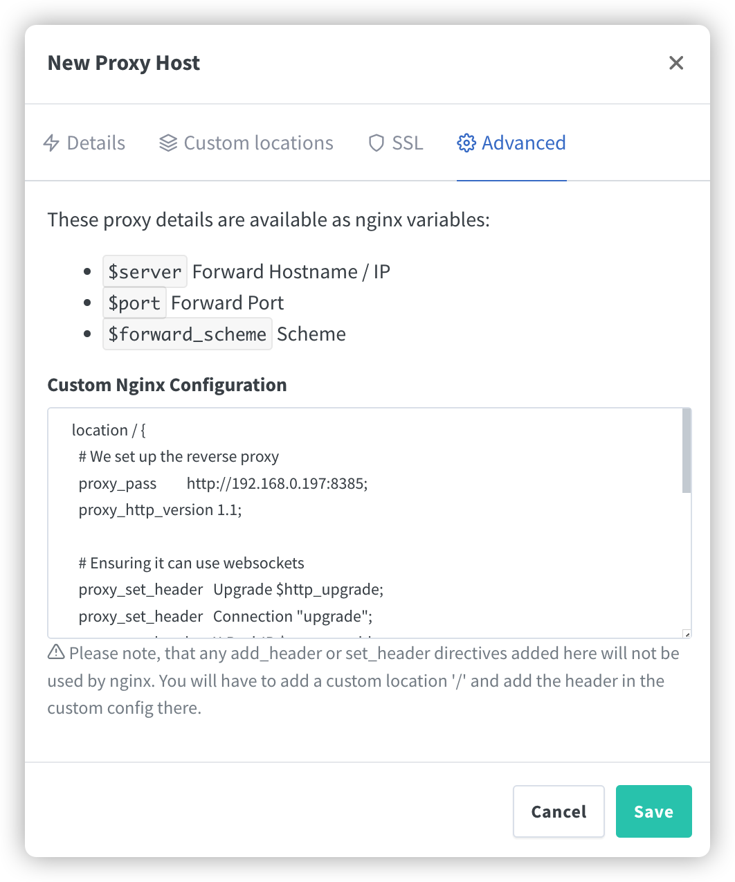Click the layers icon for Custom locations
The height and width of the screenshot is (882, 735).
pos(168,143)
